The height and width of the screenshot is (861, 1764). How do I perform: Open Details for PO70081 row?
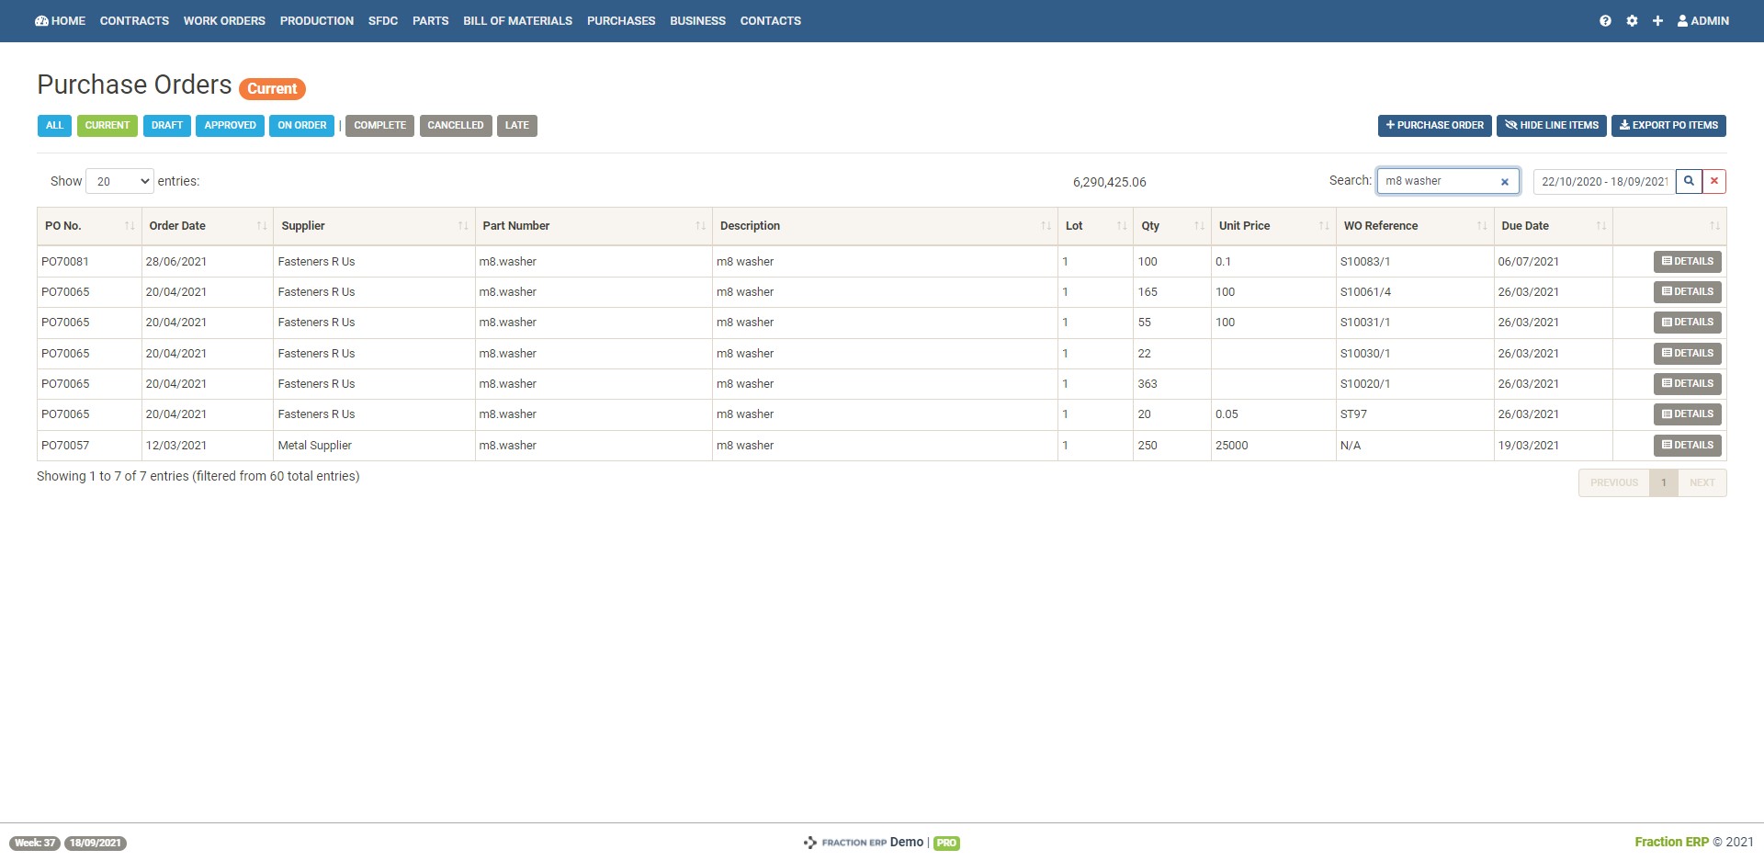pyautogui.click(x=1688, y=262)
